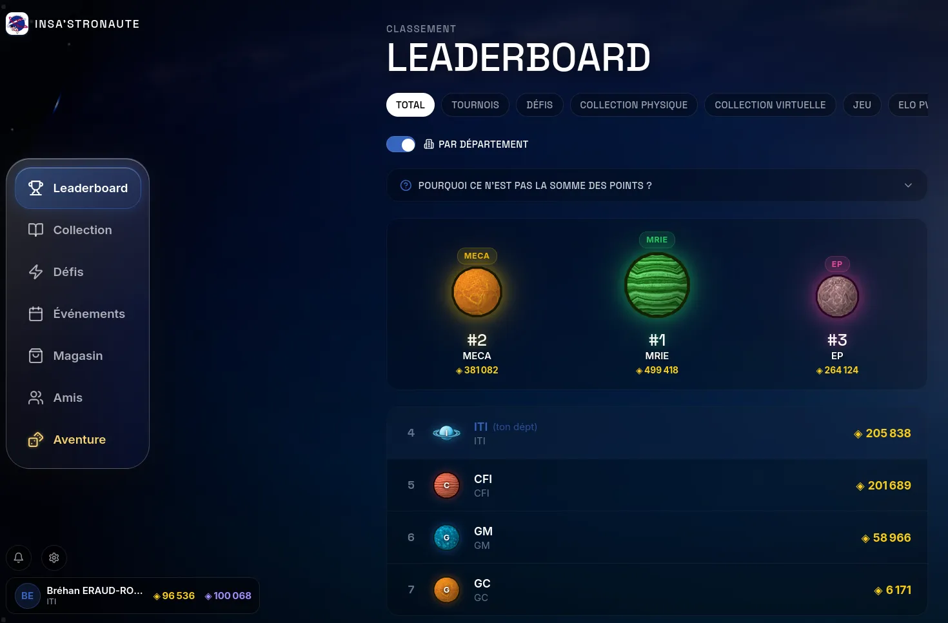
Task: Click the GM score 58 966
Action: [x=886, y=538]
